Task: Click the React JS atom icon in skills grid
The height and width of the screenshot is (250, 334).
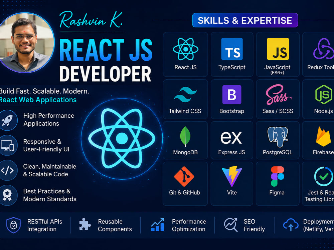Action: (185, 49)
